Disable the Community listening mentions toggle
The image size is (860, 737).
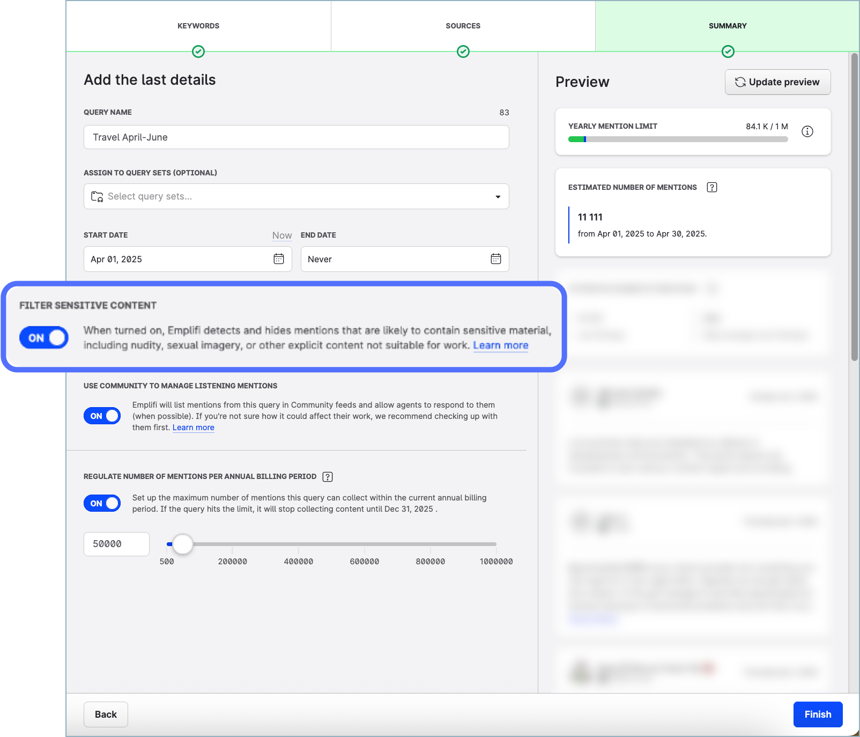tap(102, 416)
